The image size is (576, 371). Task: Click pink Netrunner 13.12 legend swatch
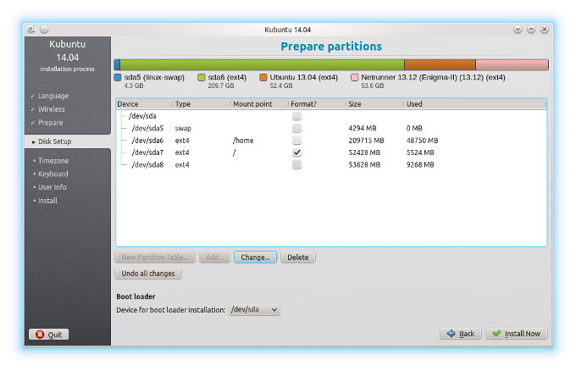pyautogui.click(x=354, y=78)
